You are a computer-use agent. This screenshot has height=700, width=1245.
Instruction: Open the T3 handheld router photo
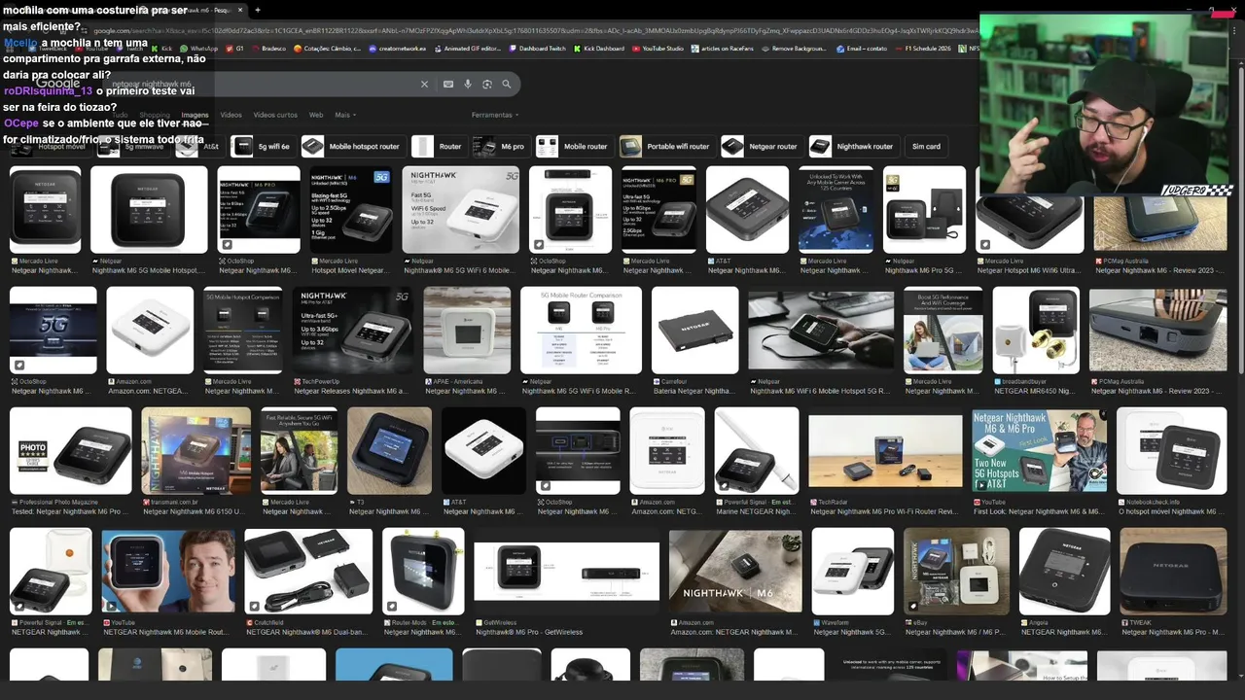[x=389, y=451]
